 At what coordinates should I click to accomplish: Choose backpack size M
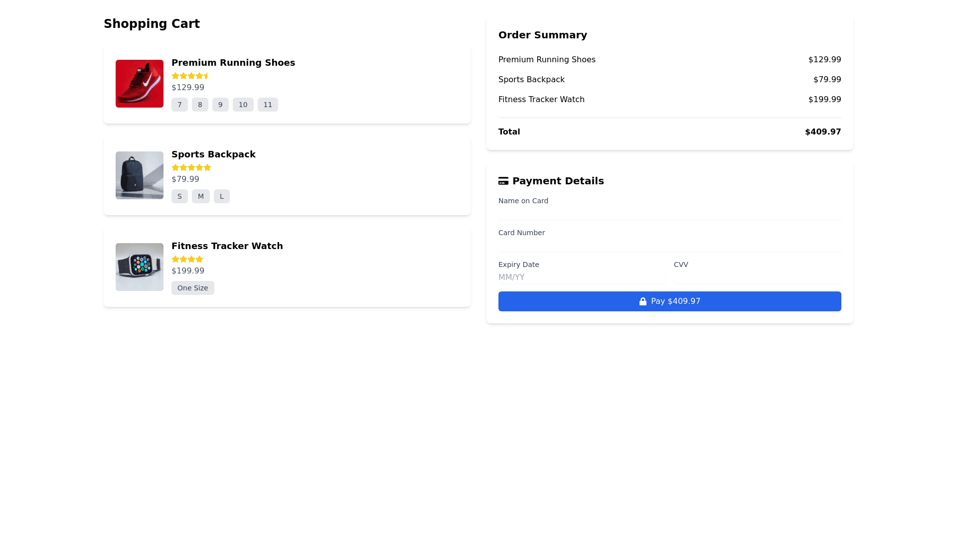tap(200, 196)
